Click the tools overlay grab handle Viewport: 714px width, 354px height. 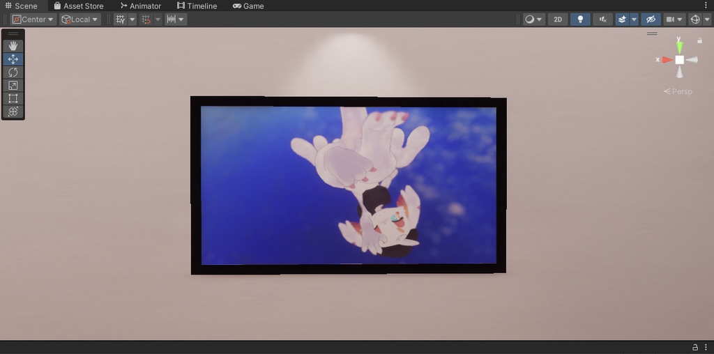pos(13,33)
